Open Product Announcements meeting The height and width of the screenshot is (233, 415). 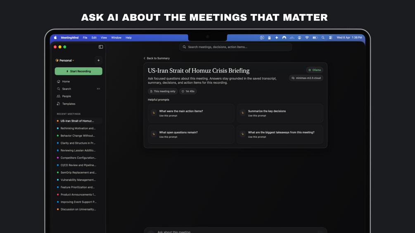[78, 195]
